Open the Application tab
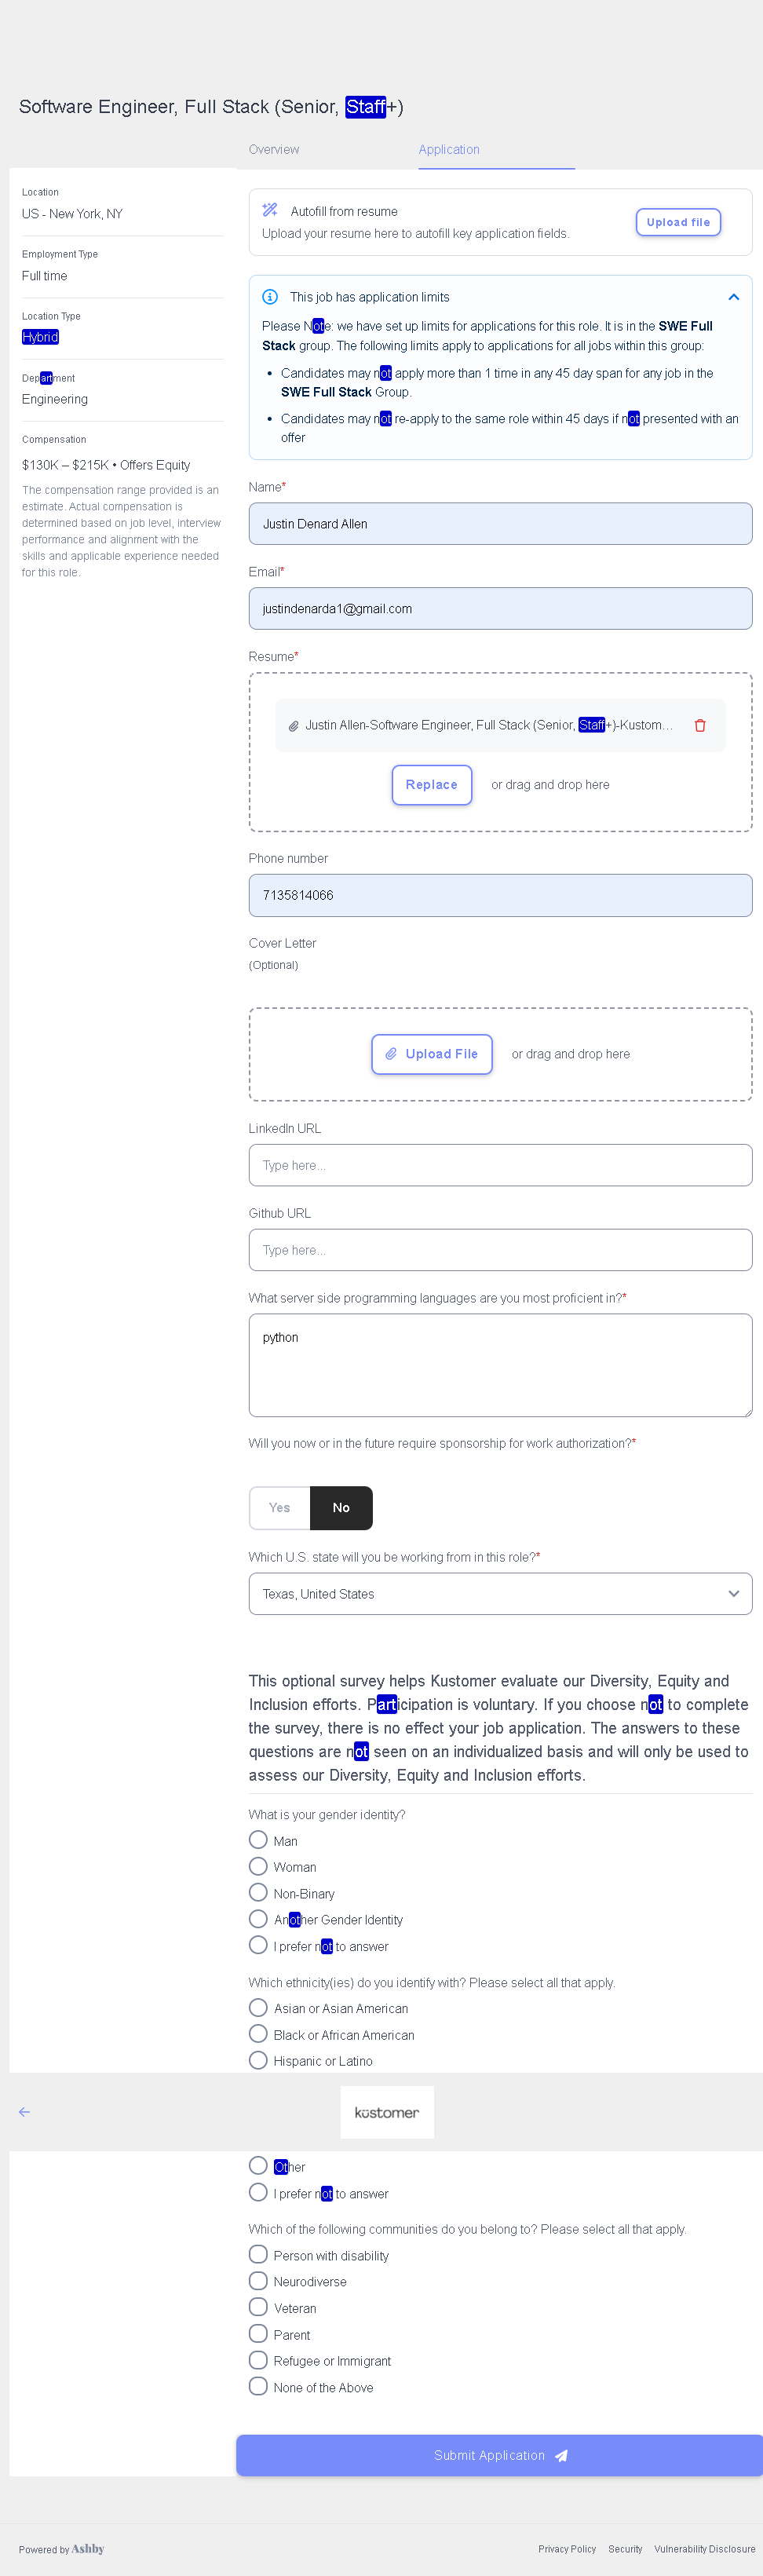This screenshot has width=763, height=2576. click(449, 150)
